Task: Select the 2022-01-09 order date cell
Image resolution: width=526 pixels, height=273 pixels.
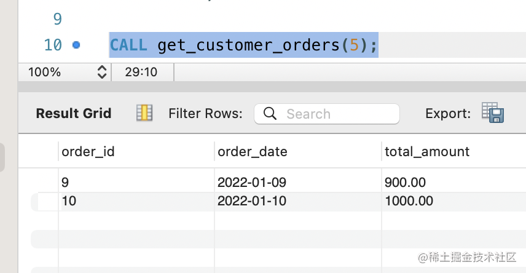Action: tap(252, 183)
